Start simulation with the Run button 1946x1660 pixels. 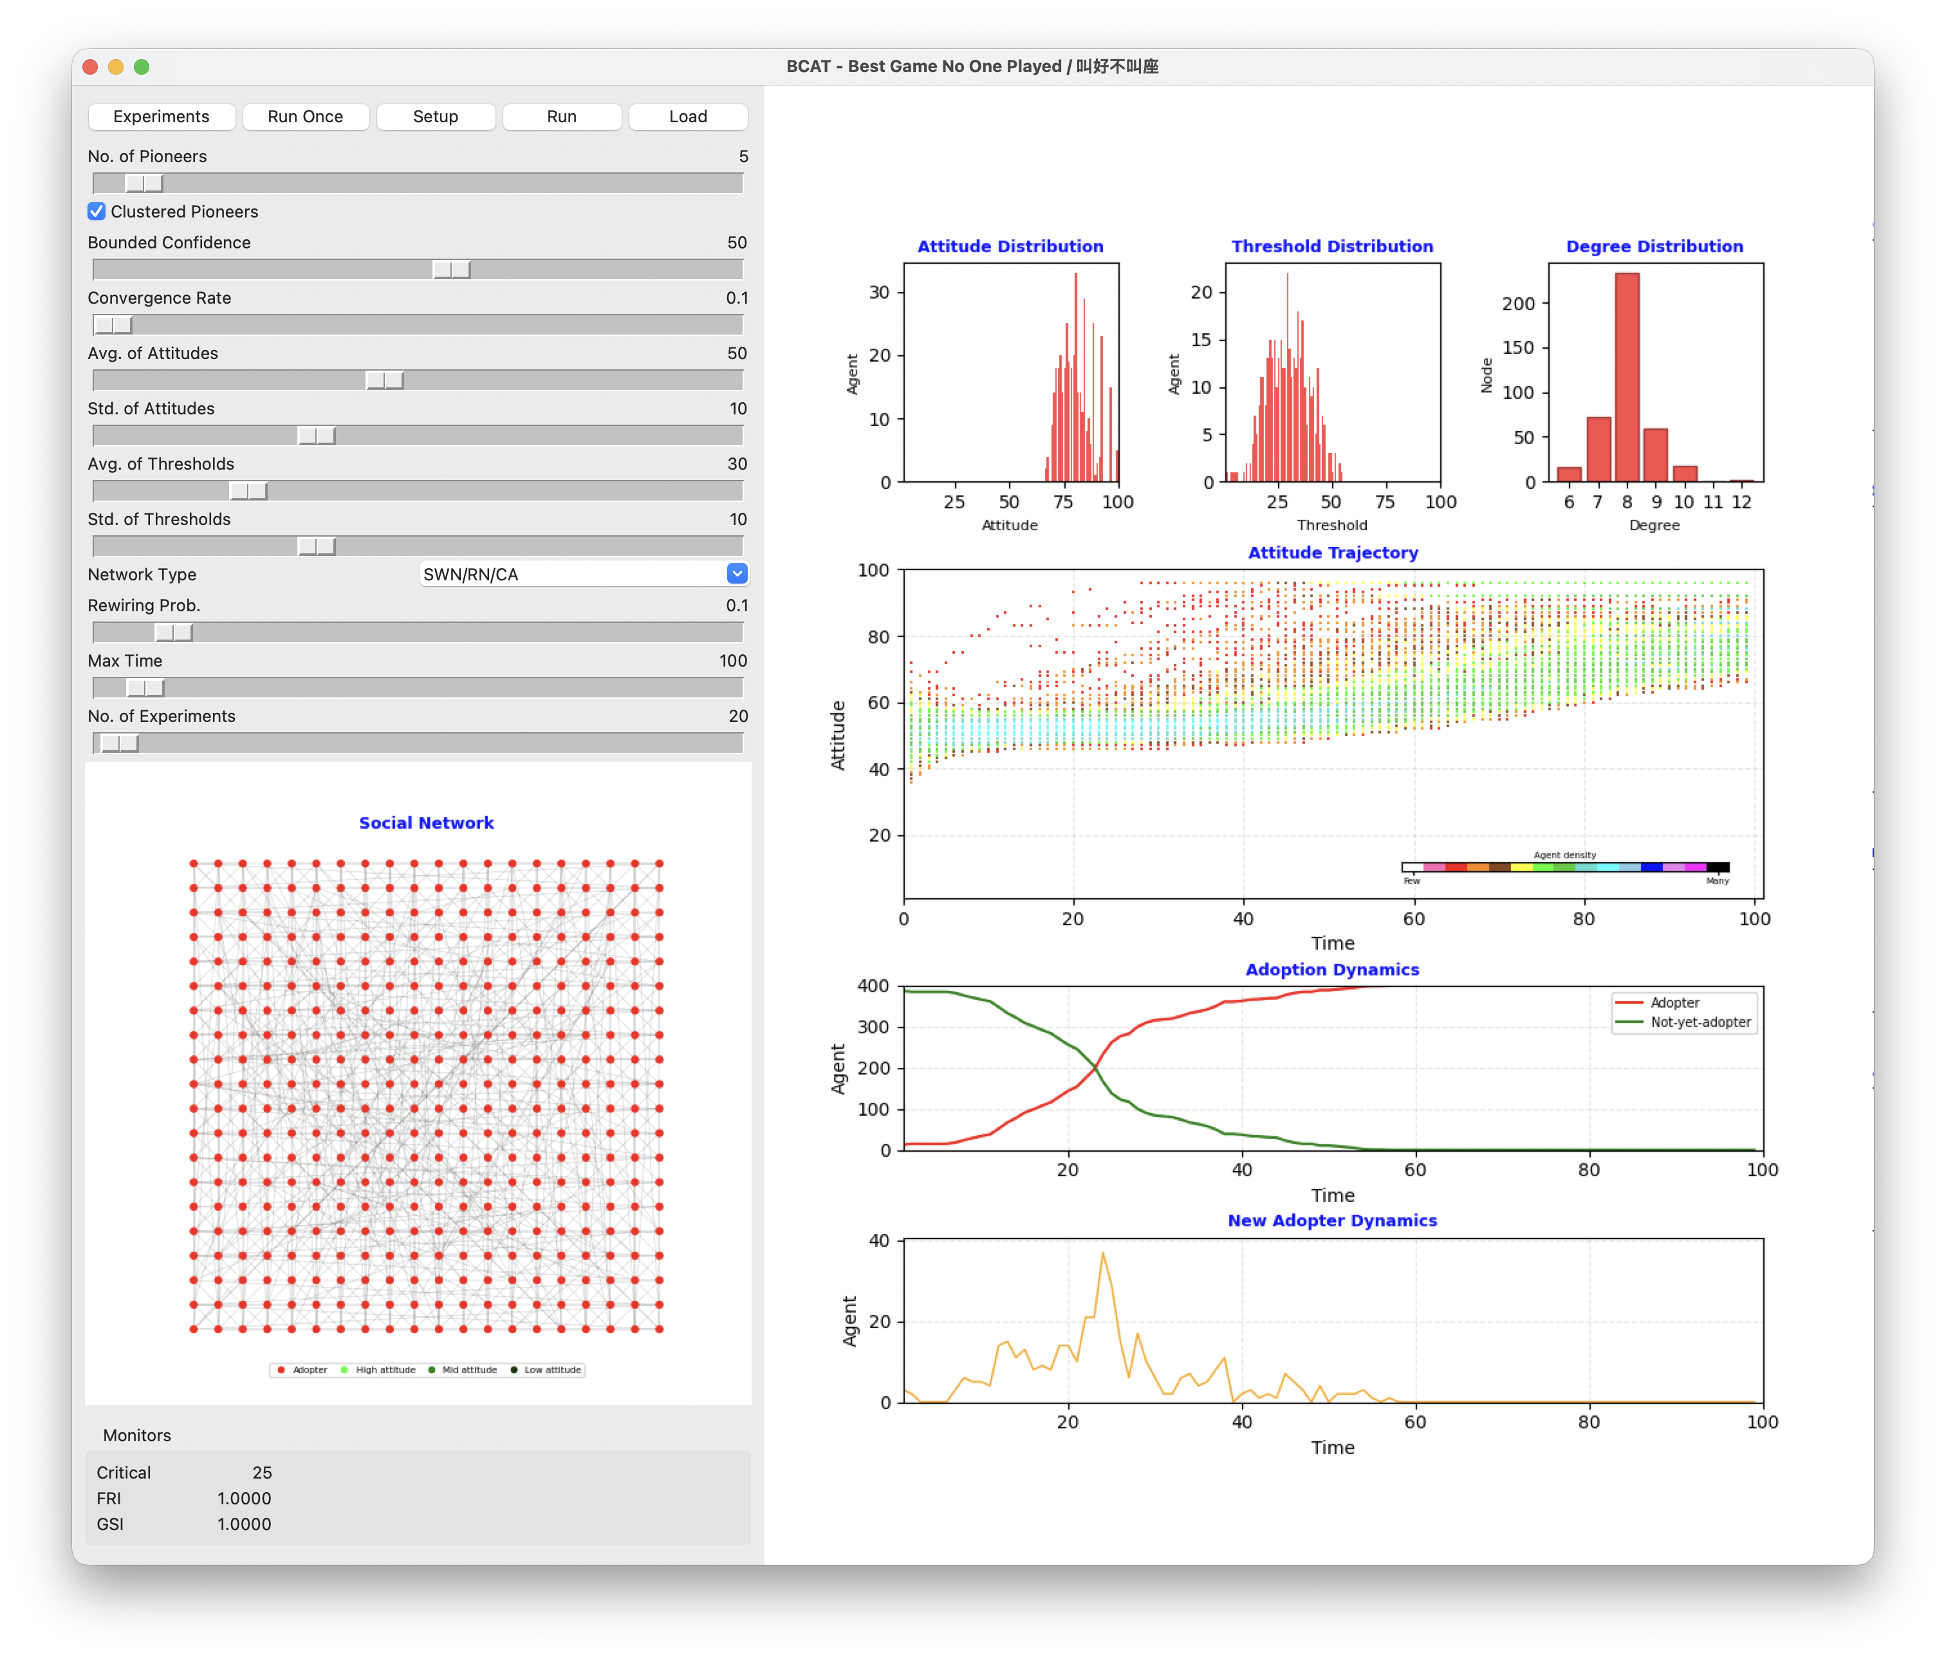tap(561, 116)
